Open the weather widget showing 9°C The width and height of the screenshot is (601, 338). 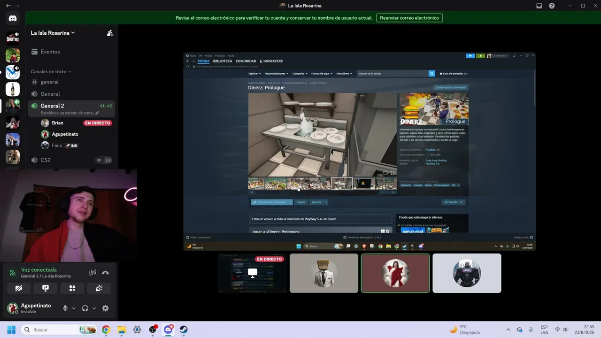(x=465, y=330)
